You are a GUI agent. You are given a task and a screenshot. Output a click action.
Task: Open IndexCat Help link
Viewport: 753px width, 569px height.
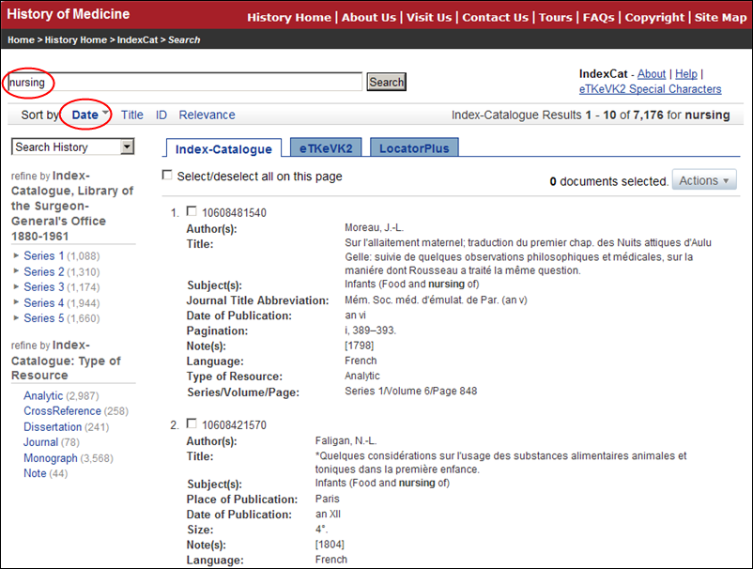point(686,74)
